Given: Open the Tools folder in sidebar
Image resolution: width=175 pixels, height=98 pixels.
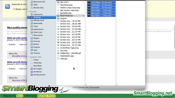Looking at the screenshot, I should pyautogui.click(x=36, y=26).
